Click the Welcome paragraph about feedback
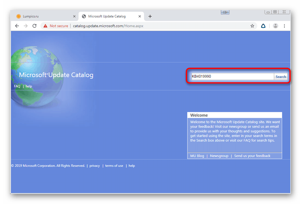This screenshot has width=301, height=204. pyautogui.click(x=235, y=131)
